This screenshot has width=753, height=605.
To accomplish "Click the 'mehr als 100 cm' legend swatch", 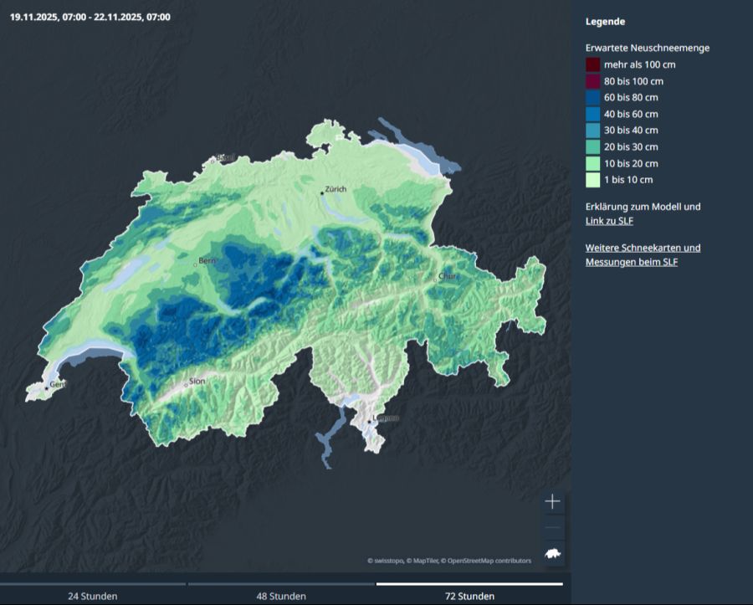I will click(x=592, y=64).
